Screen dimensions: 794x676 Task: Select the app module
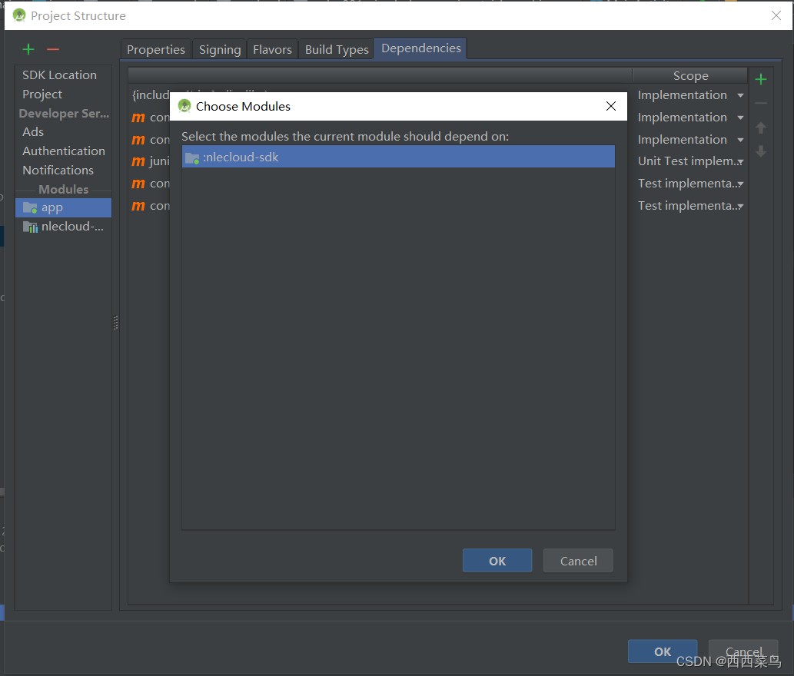[x=63, y=207]
